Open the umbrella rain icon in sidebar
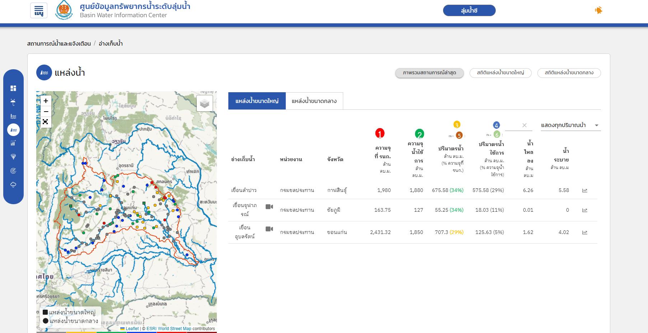 [13, 102]
